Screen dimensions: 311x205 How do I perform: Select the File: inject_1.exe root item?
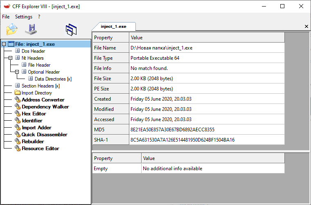pyautogui.click(x=35, y=44)
